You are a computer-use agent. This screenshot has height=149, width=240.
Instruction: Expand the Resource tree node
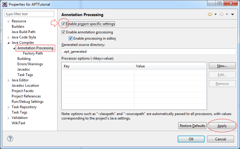point(9,21)
